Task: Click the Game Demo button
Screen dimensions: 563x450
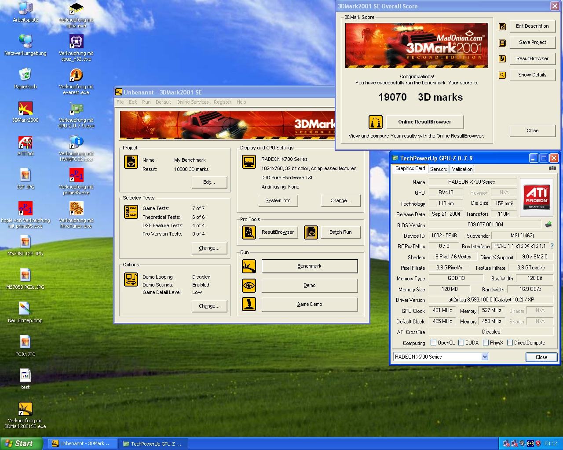Action: coord(309,304)
